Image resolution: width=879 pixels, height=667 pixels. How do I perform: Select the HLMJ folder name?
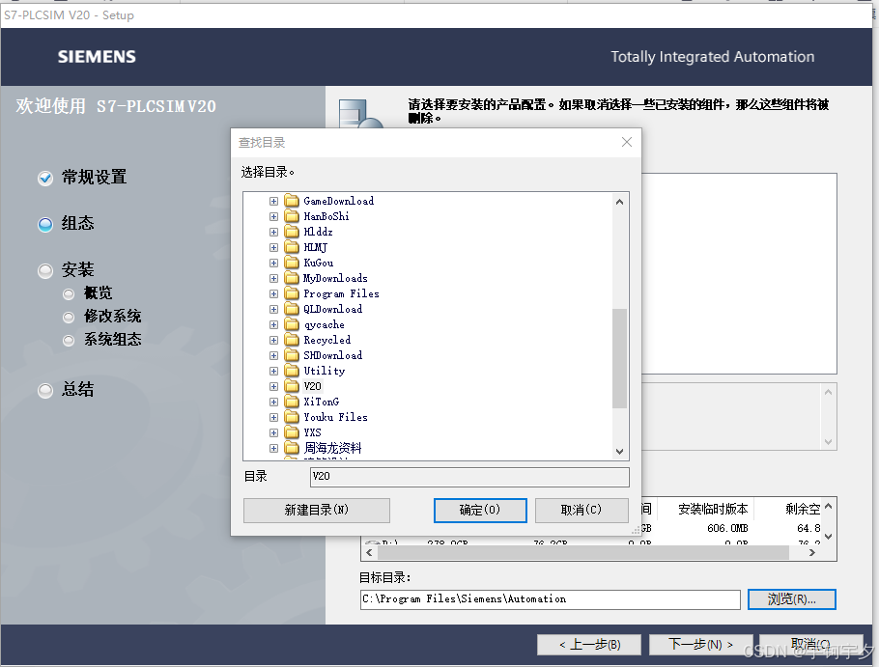click(x=315, y=247)
